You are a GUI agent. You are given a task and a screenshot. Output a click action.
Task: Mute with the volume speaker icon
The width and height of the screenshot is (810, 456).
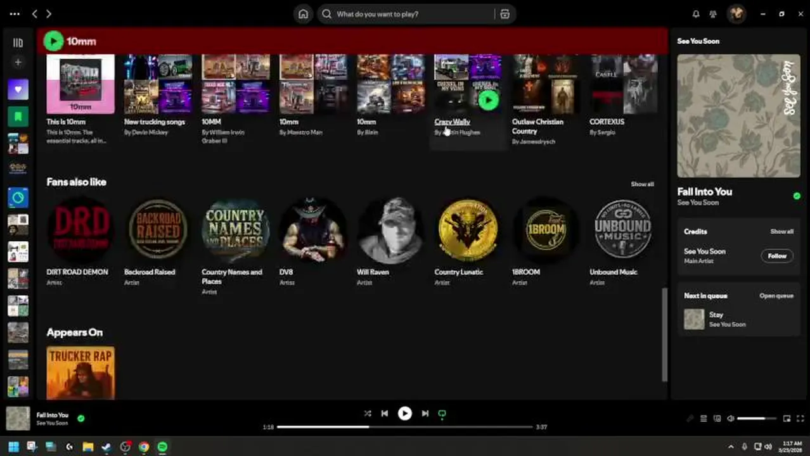click(730, 419)
